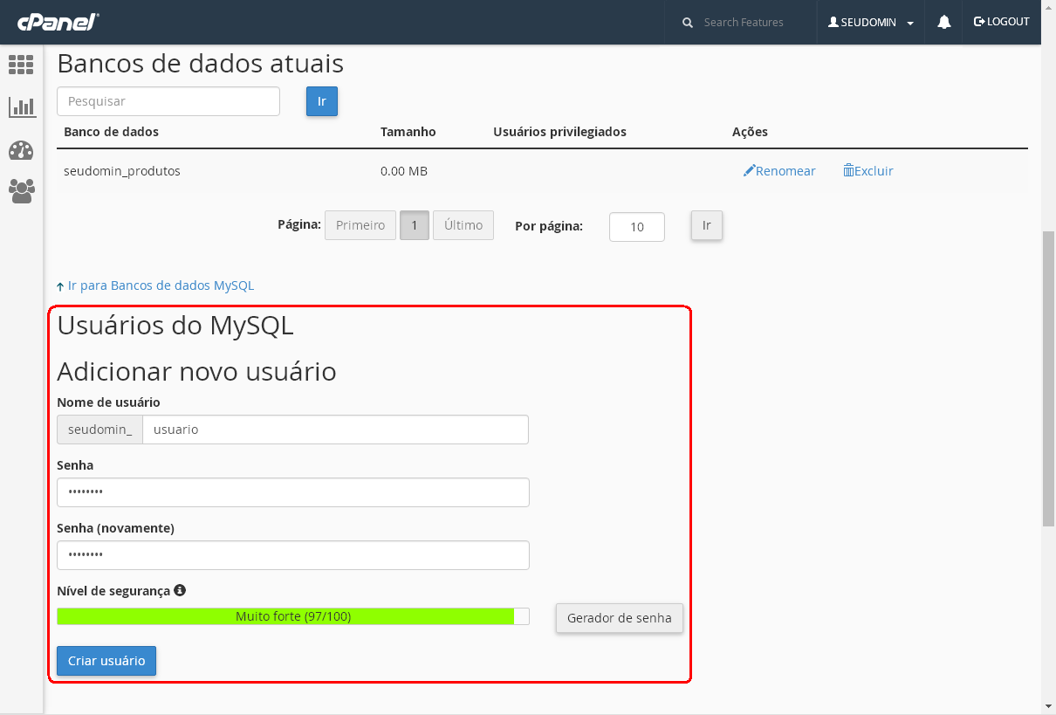
Task: Click the Renomear pencil icon
Action: pos(749,171)
